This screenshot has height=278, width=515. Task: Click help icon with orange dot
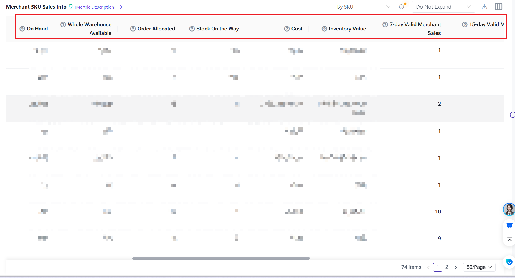pos(402,7)
